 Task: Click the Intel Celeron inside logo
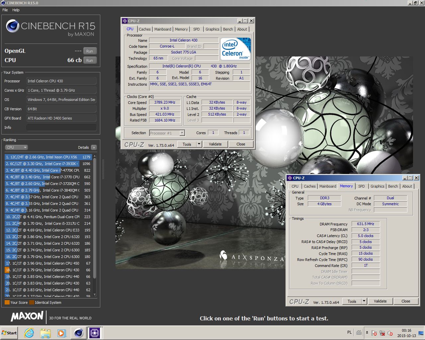[x=235, y=49]
